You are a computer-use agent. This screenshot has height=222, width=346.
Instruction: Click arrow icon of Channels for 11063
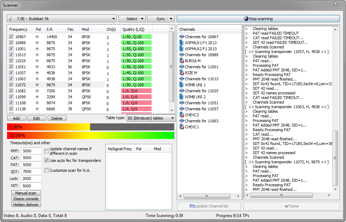click(x=182, y=121)
